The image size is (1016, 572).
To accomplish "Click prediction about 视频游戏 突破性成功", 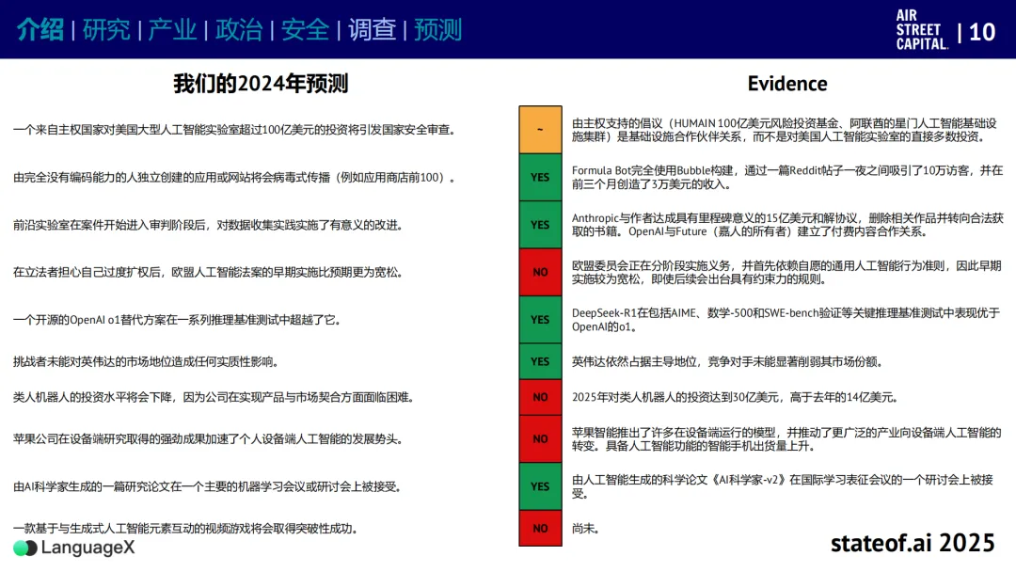I will pyautogui.click(x=186, y=529).
